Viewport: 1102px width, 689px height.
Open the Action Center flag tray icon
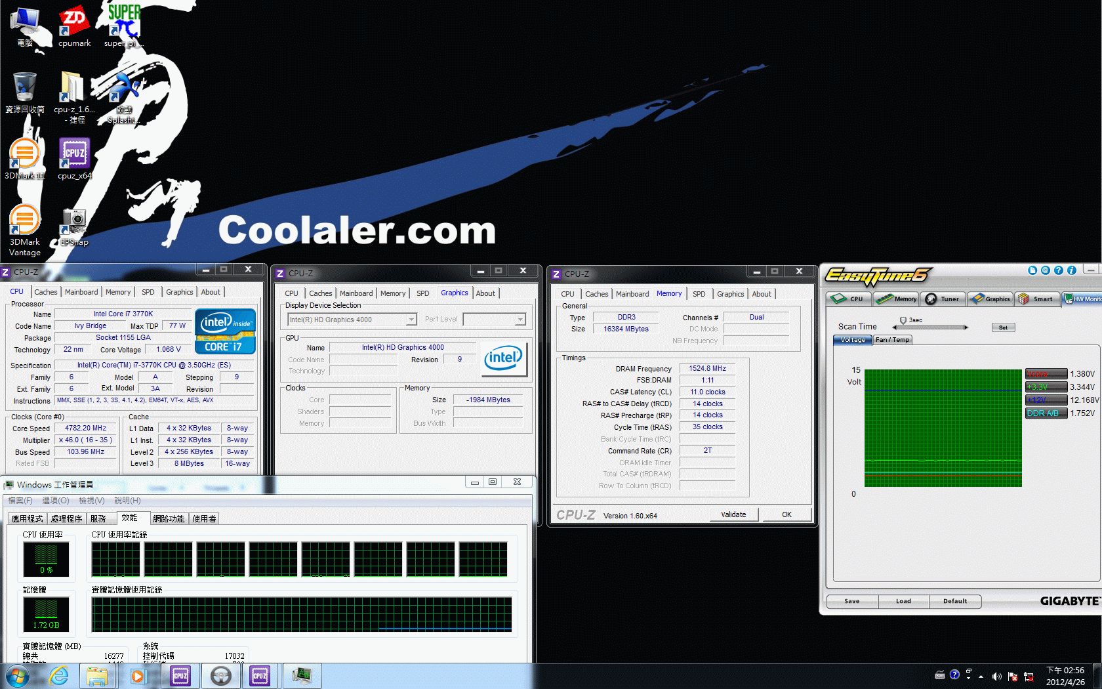click(1013, 677)
